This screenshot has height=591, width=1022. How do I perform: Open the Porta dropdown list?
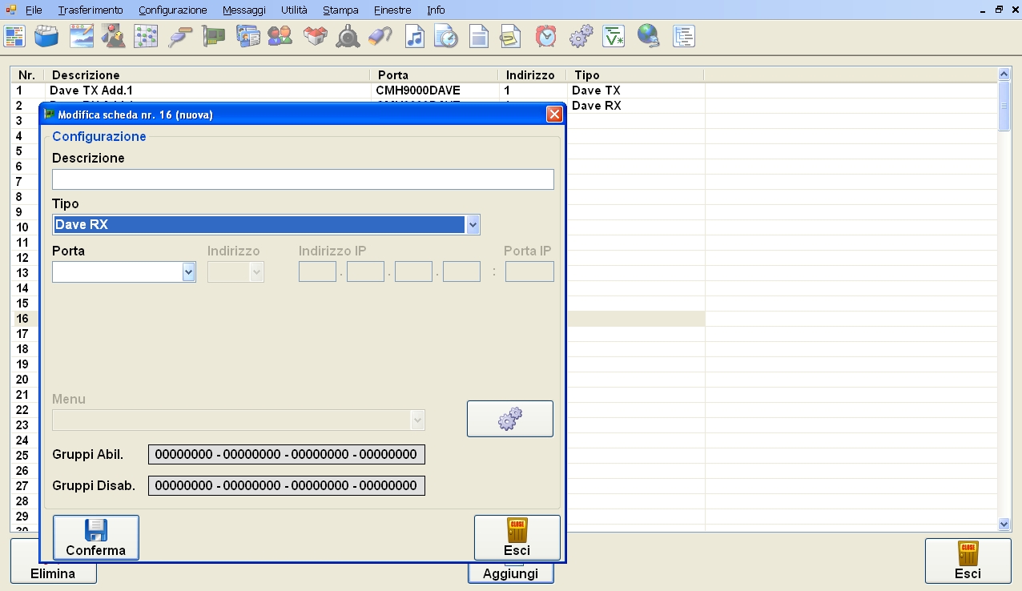pos(188,272)
